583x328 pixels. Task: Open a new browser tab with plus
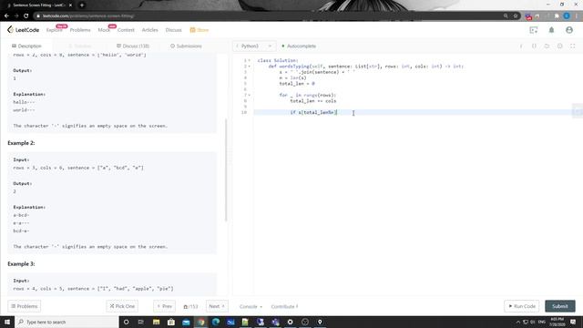coord(82,5)
